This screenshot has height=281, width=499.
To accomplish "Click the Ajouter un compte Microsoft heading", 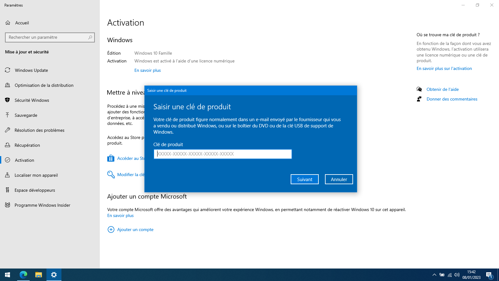I will point(147,196).
